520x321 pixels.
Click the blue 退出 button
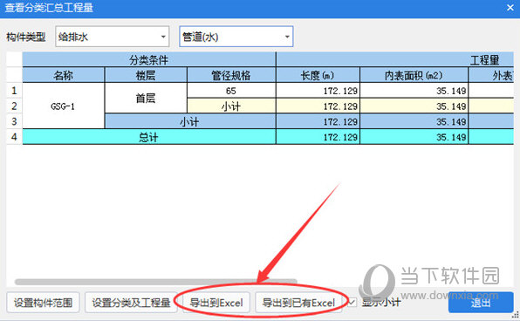(481, 302)
